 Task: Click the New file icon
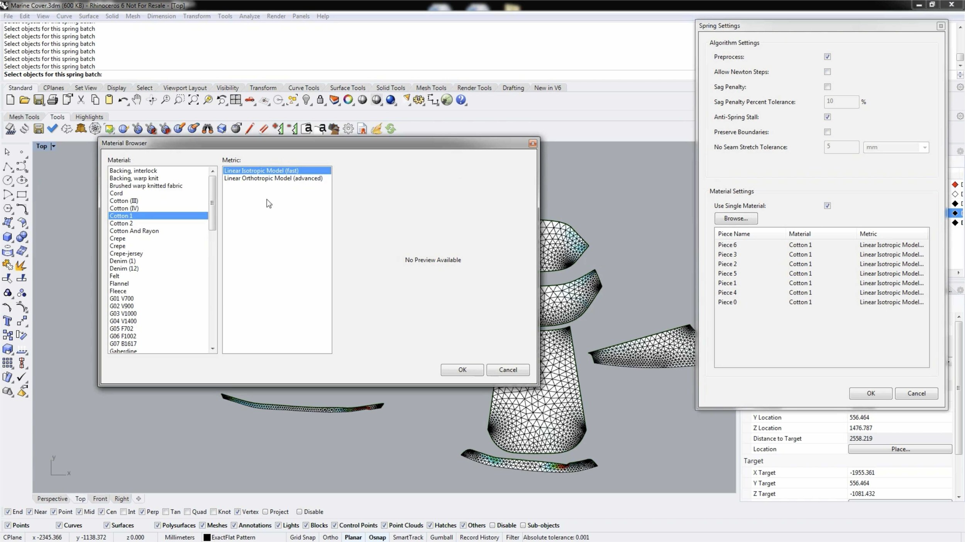coord(10,100)
